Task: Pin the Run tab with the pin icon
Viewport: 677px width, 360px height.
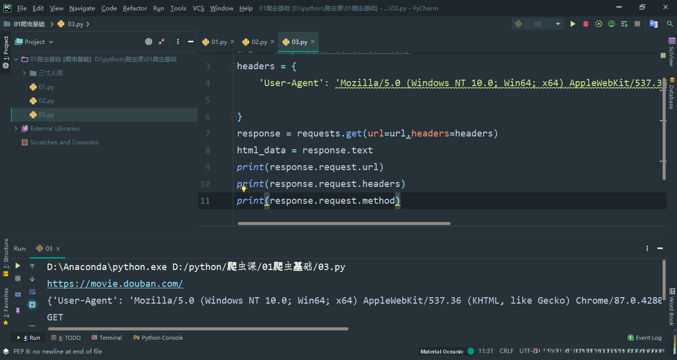Action: (x=18, y=311)
